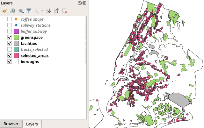Select the tracts_selected layer name
Screen dimensions: 204x128
(x=34, y=49)
